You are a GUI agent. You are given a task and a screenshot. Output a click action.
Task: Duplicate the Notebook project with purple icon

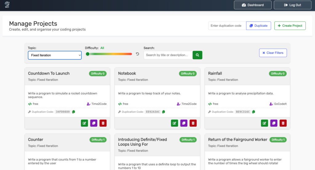(x=184, y=123)
